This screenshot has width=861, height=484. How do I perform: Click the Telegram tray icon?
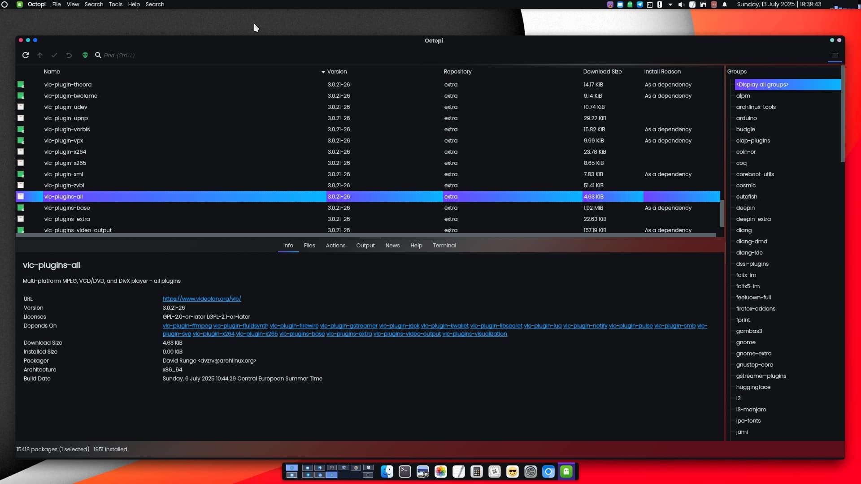pyautogui.click(x=639, y=4)
